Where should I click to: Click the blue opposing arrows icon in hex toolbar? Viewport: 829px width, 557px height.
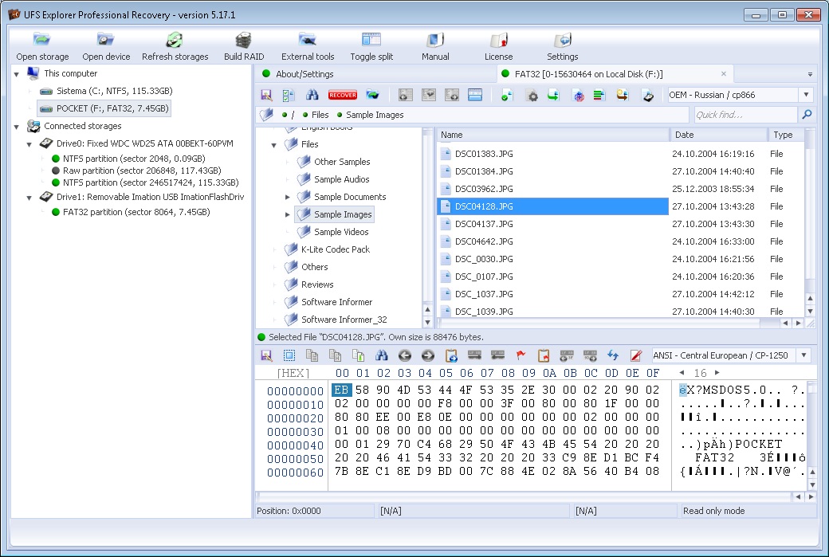[x=613, y=355]
